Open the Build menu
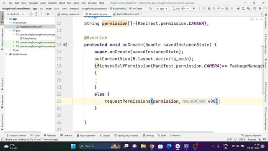Image resolution: width=268 pixels, height=151 pixels. coord(62,3)
